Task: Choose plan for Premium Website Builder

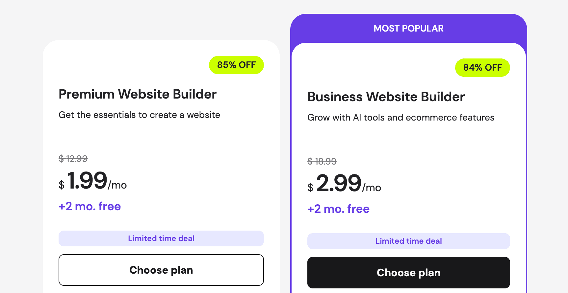Action: (161, 270)
